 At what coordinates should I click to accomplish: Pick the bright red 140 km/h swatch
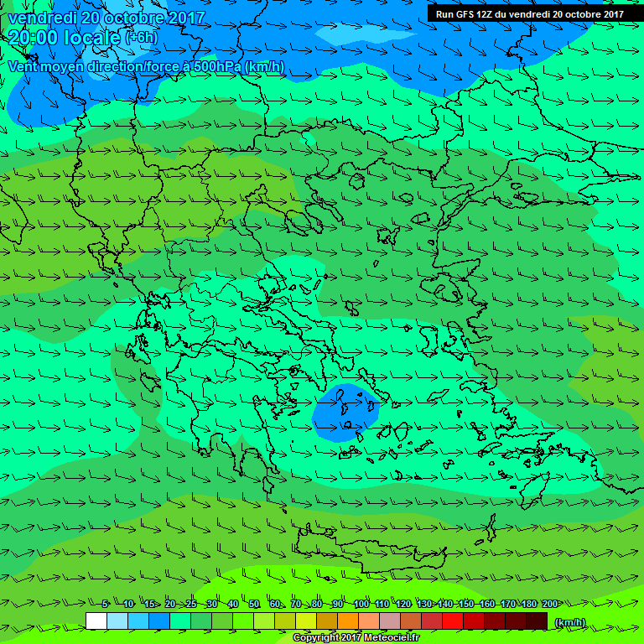pyautogui.click(x=453, y=621)
